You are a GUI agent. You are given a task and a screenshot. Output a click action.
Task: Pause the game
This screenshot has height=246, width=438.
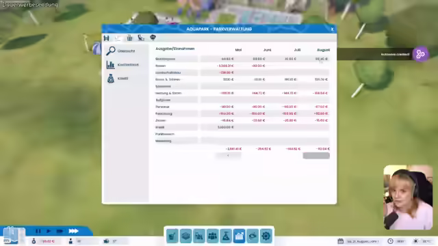[38, 231]
